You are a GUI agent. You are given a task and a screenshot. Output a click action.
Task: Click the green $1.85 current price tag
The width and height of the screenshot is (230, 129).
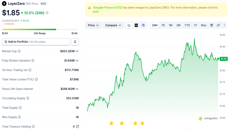coord(224,59)
